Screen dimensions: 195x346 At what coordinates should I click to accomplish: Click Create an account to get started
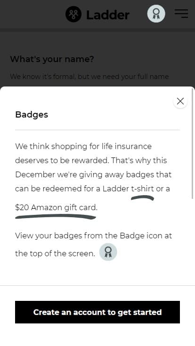[97, 312]
